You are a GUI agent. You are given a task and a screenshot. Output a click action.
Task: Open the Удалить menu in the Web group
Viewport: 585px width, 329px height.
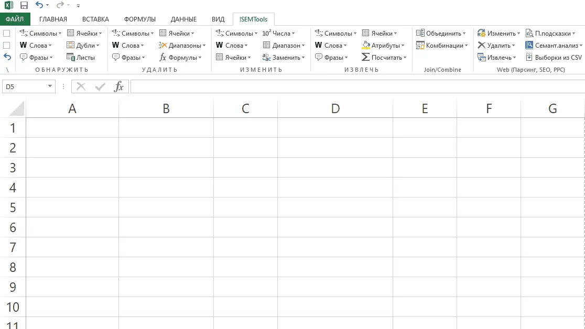[496, 45]
